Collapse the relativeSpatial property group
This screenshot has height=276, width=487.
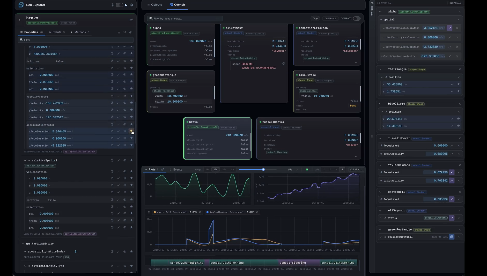25,160
